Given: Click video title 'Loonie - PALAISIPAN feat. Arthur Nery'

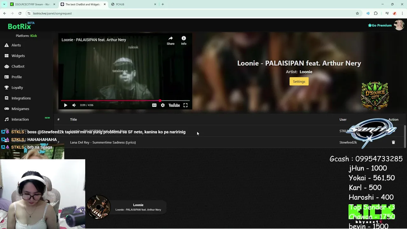Looking at the screenshot, I should [94, 40].
